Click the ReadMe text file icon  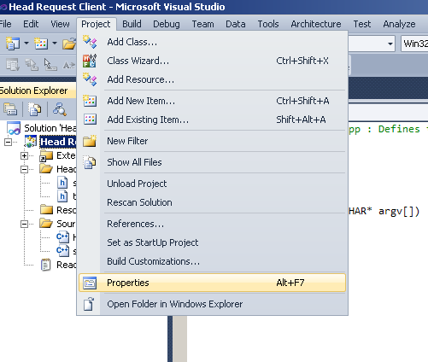(x=45, y=265)
